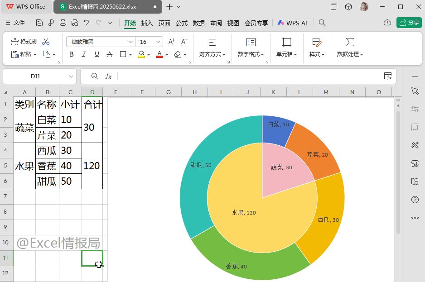425x282 pixels.
Task: Click the formula bar input field
Action: point(249,76)
